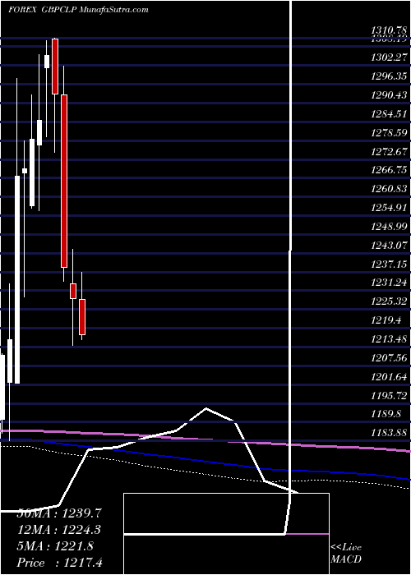
Task: Click the 1195.72 axis value
Action: [389, 396]
